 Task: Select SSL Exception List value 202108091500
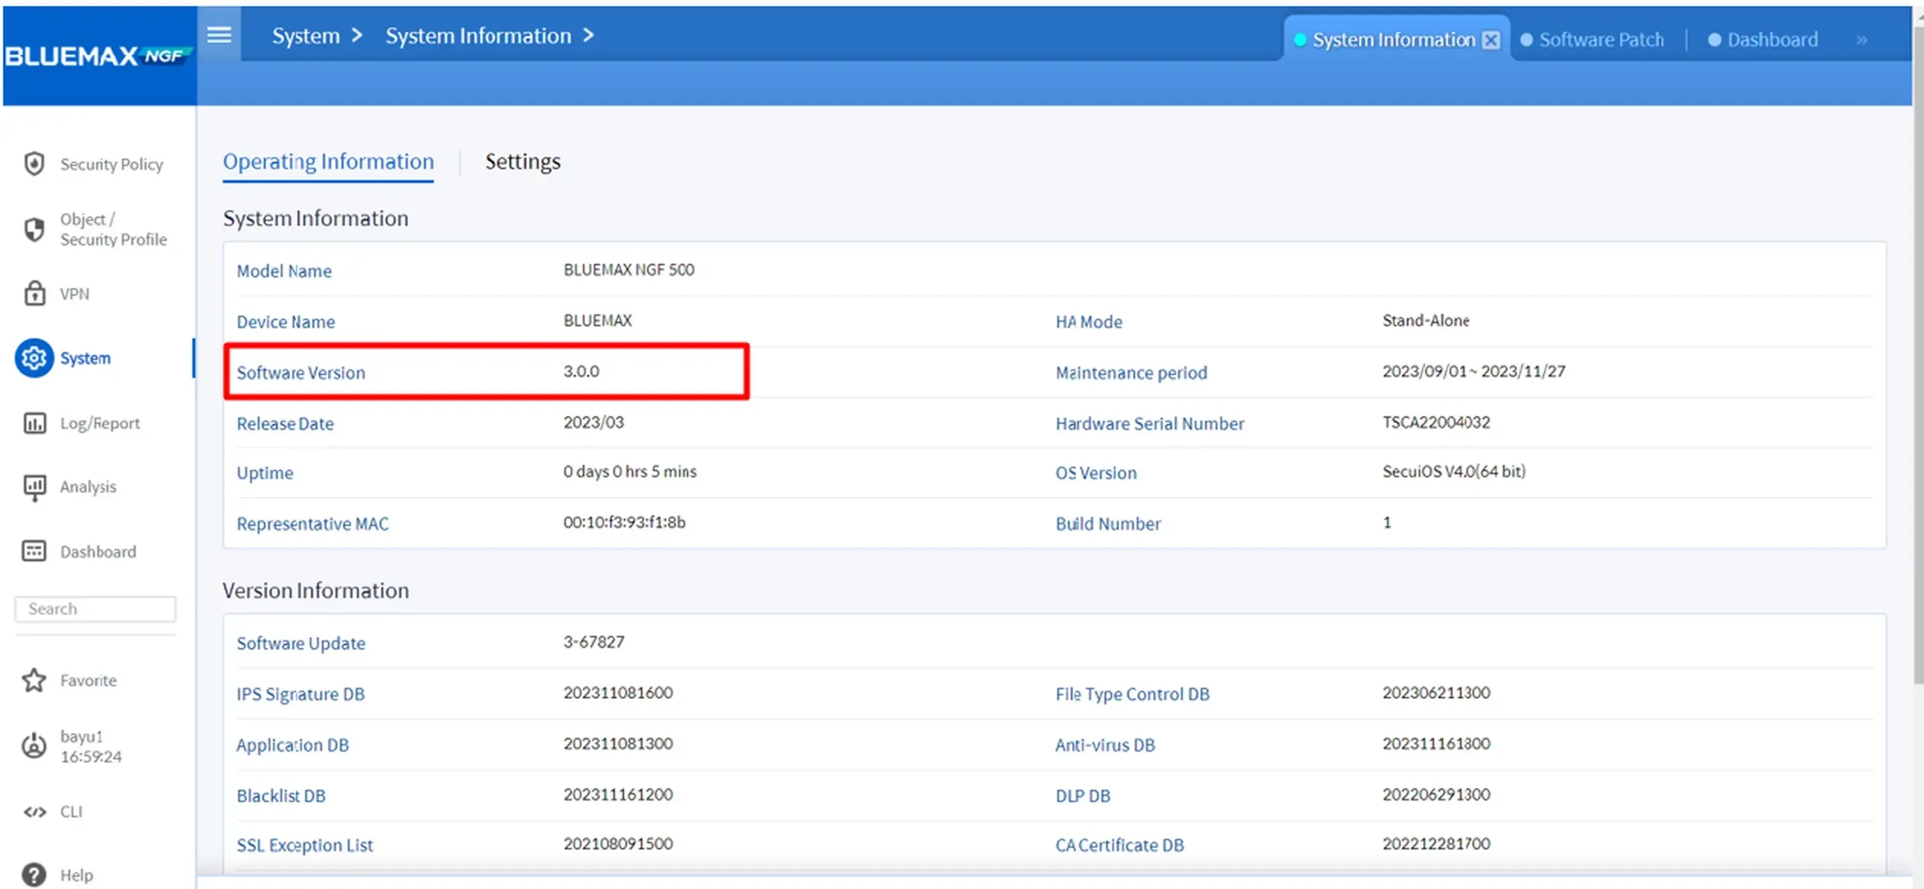618,843
